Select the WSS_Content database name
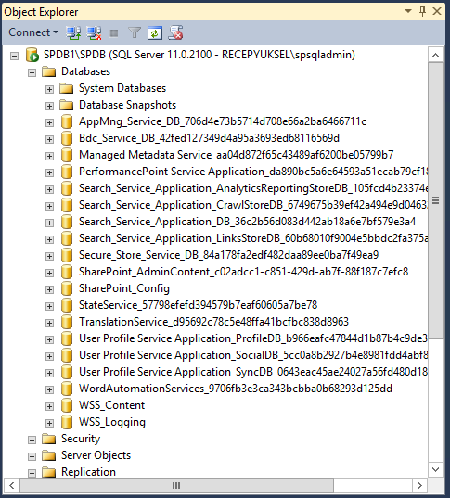The height and width of the screenshot is (498, 450). (x=112, y=405)
